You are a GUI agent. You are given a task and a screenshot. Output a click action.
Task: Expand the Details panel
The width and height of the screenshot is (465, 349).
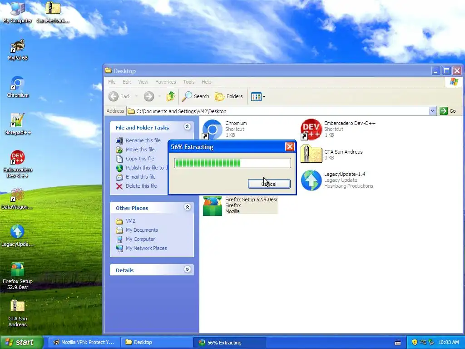coord(187,269)
